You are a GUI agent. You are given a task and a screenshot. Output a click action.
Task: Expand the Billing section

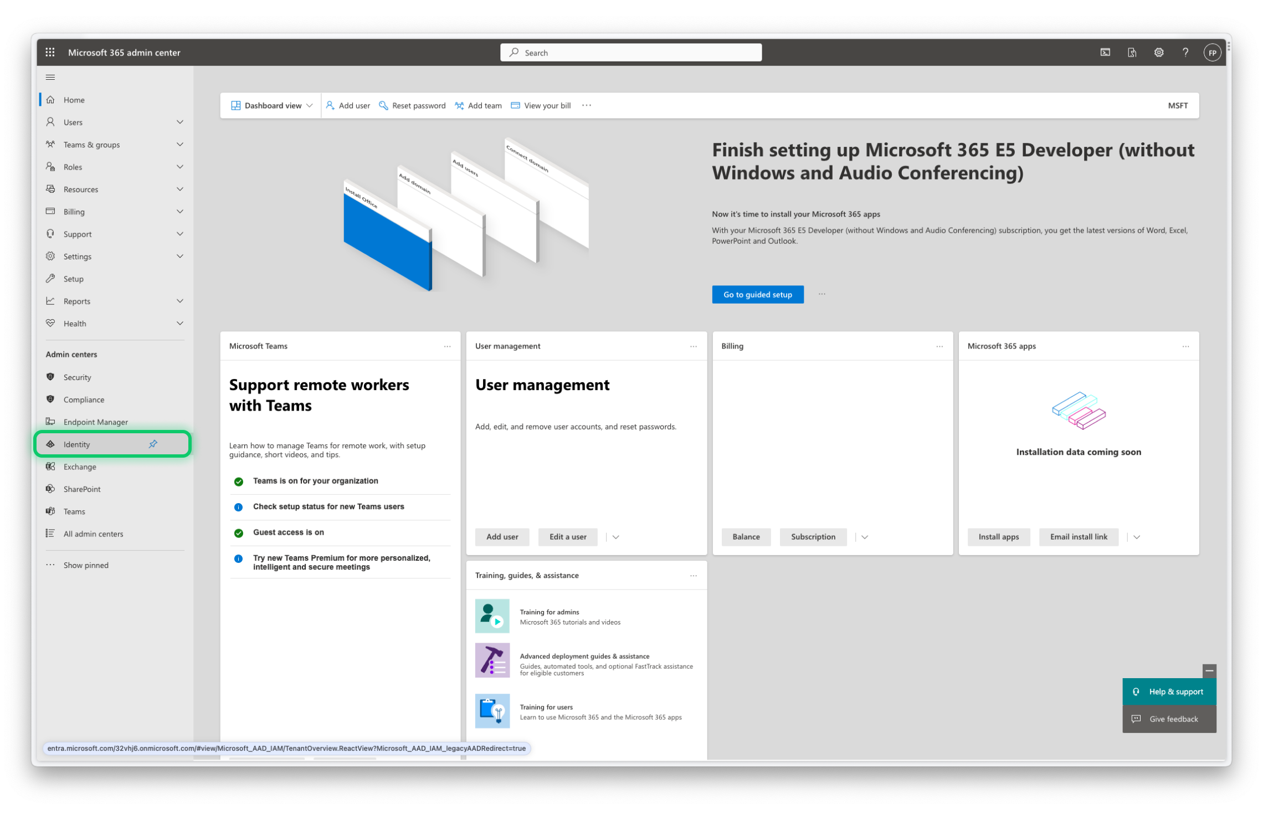[x=180, y=212]
